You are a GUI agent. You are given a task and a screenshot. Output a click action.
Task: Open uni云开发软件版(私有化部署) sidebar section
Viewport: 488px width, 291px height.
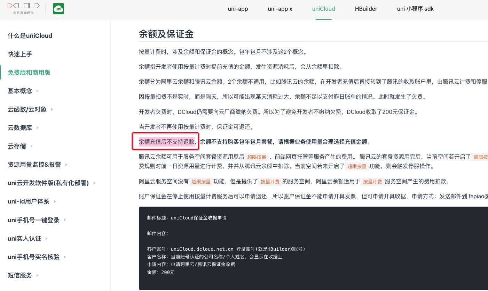(x=48, y=183)
